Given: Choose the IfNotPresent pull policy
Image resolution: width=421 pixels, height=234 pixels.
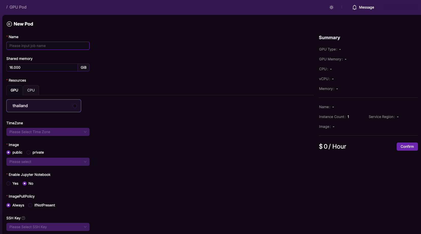Looking at the screenshot, I should tap(30, 205).
